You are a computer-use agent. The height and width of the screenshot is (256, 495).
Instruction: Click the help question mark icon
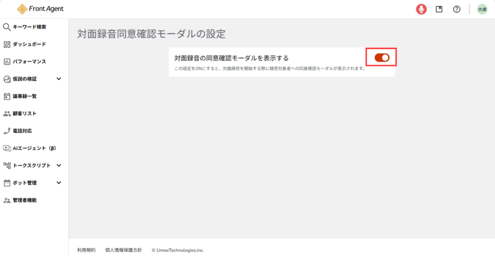coord(456,9)
